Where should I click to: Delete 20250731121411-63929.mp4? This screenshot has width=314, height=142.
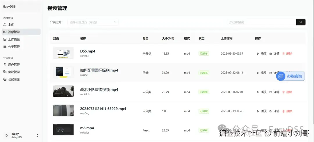coord(287,111)
